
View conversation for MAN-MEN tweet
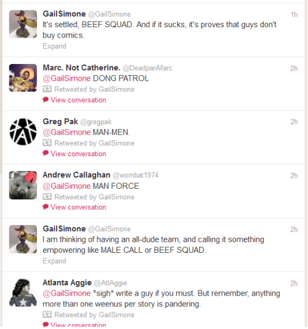[78, 154]
